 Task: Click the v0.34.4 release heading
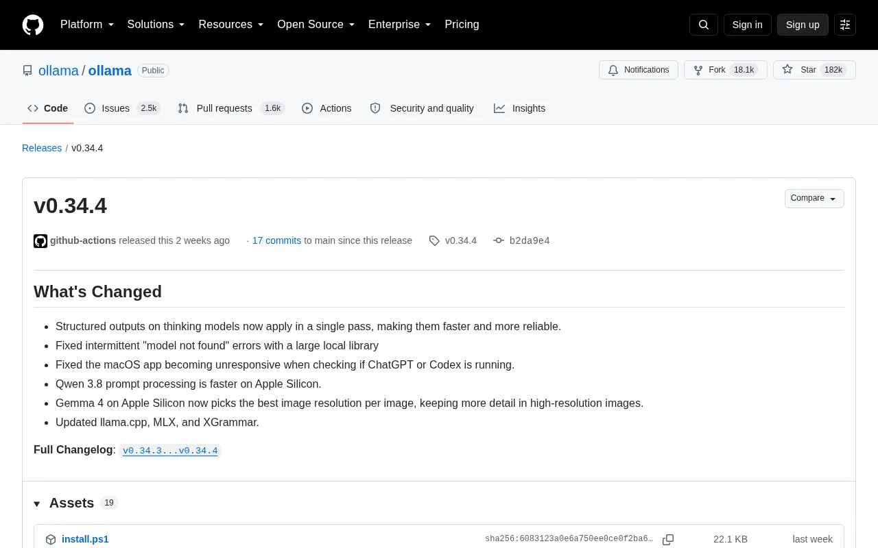click(x=70, y=206)
